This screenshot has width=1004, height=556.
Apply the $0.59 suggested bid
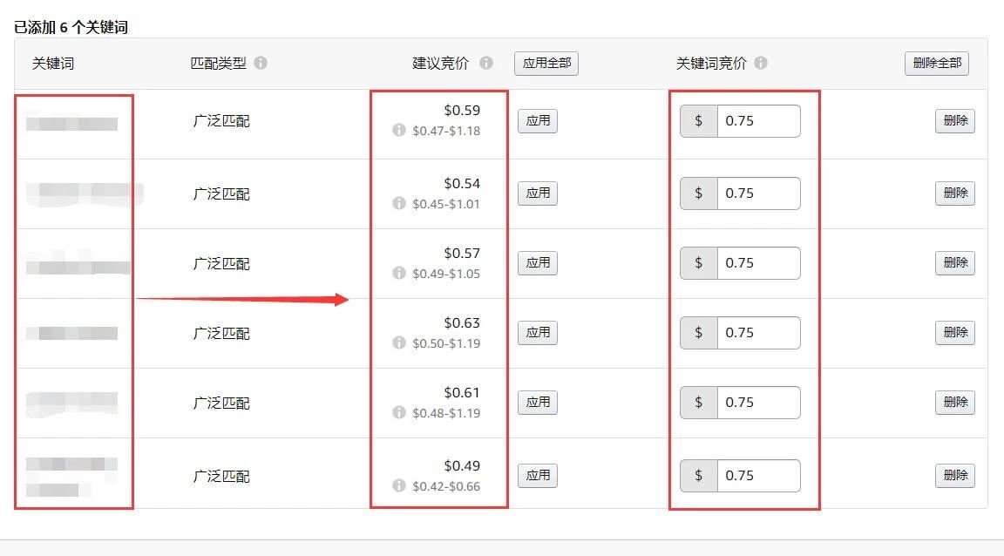click(538, 121)
